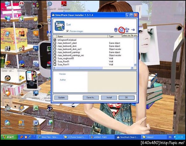Click the gear with arrow options icon

[x=133, y=30]
